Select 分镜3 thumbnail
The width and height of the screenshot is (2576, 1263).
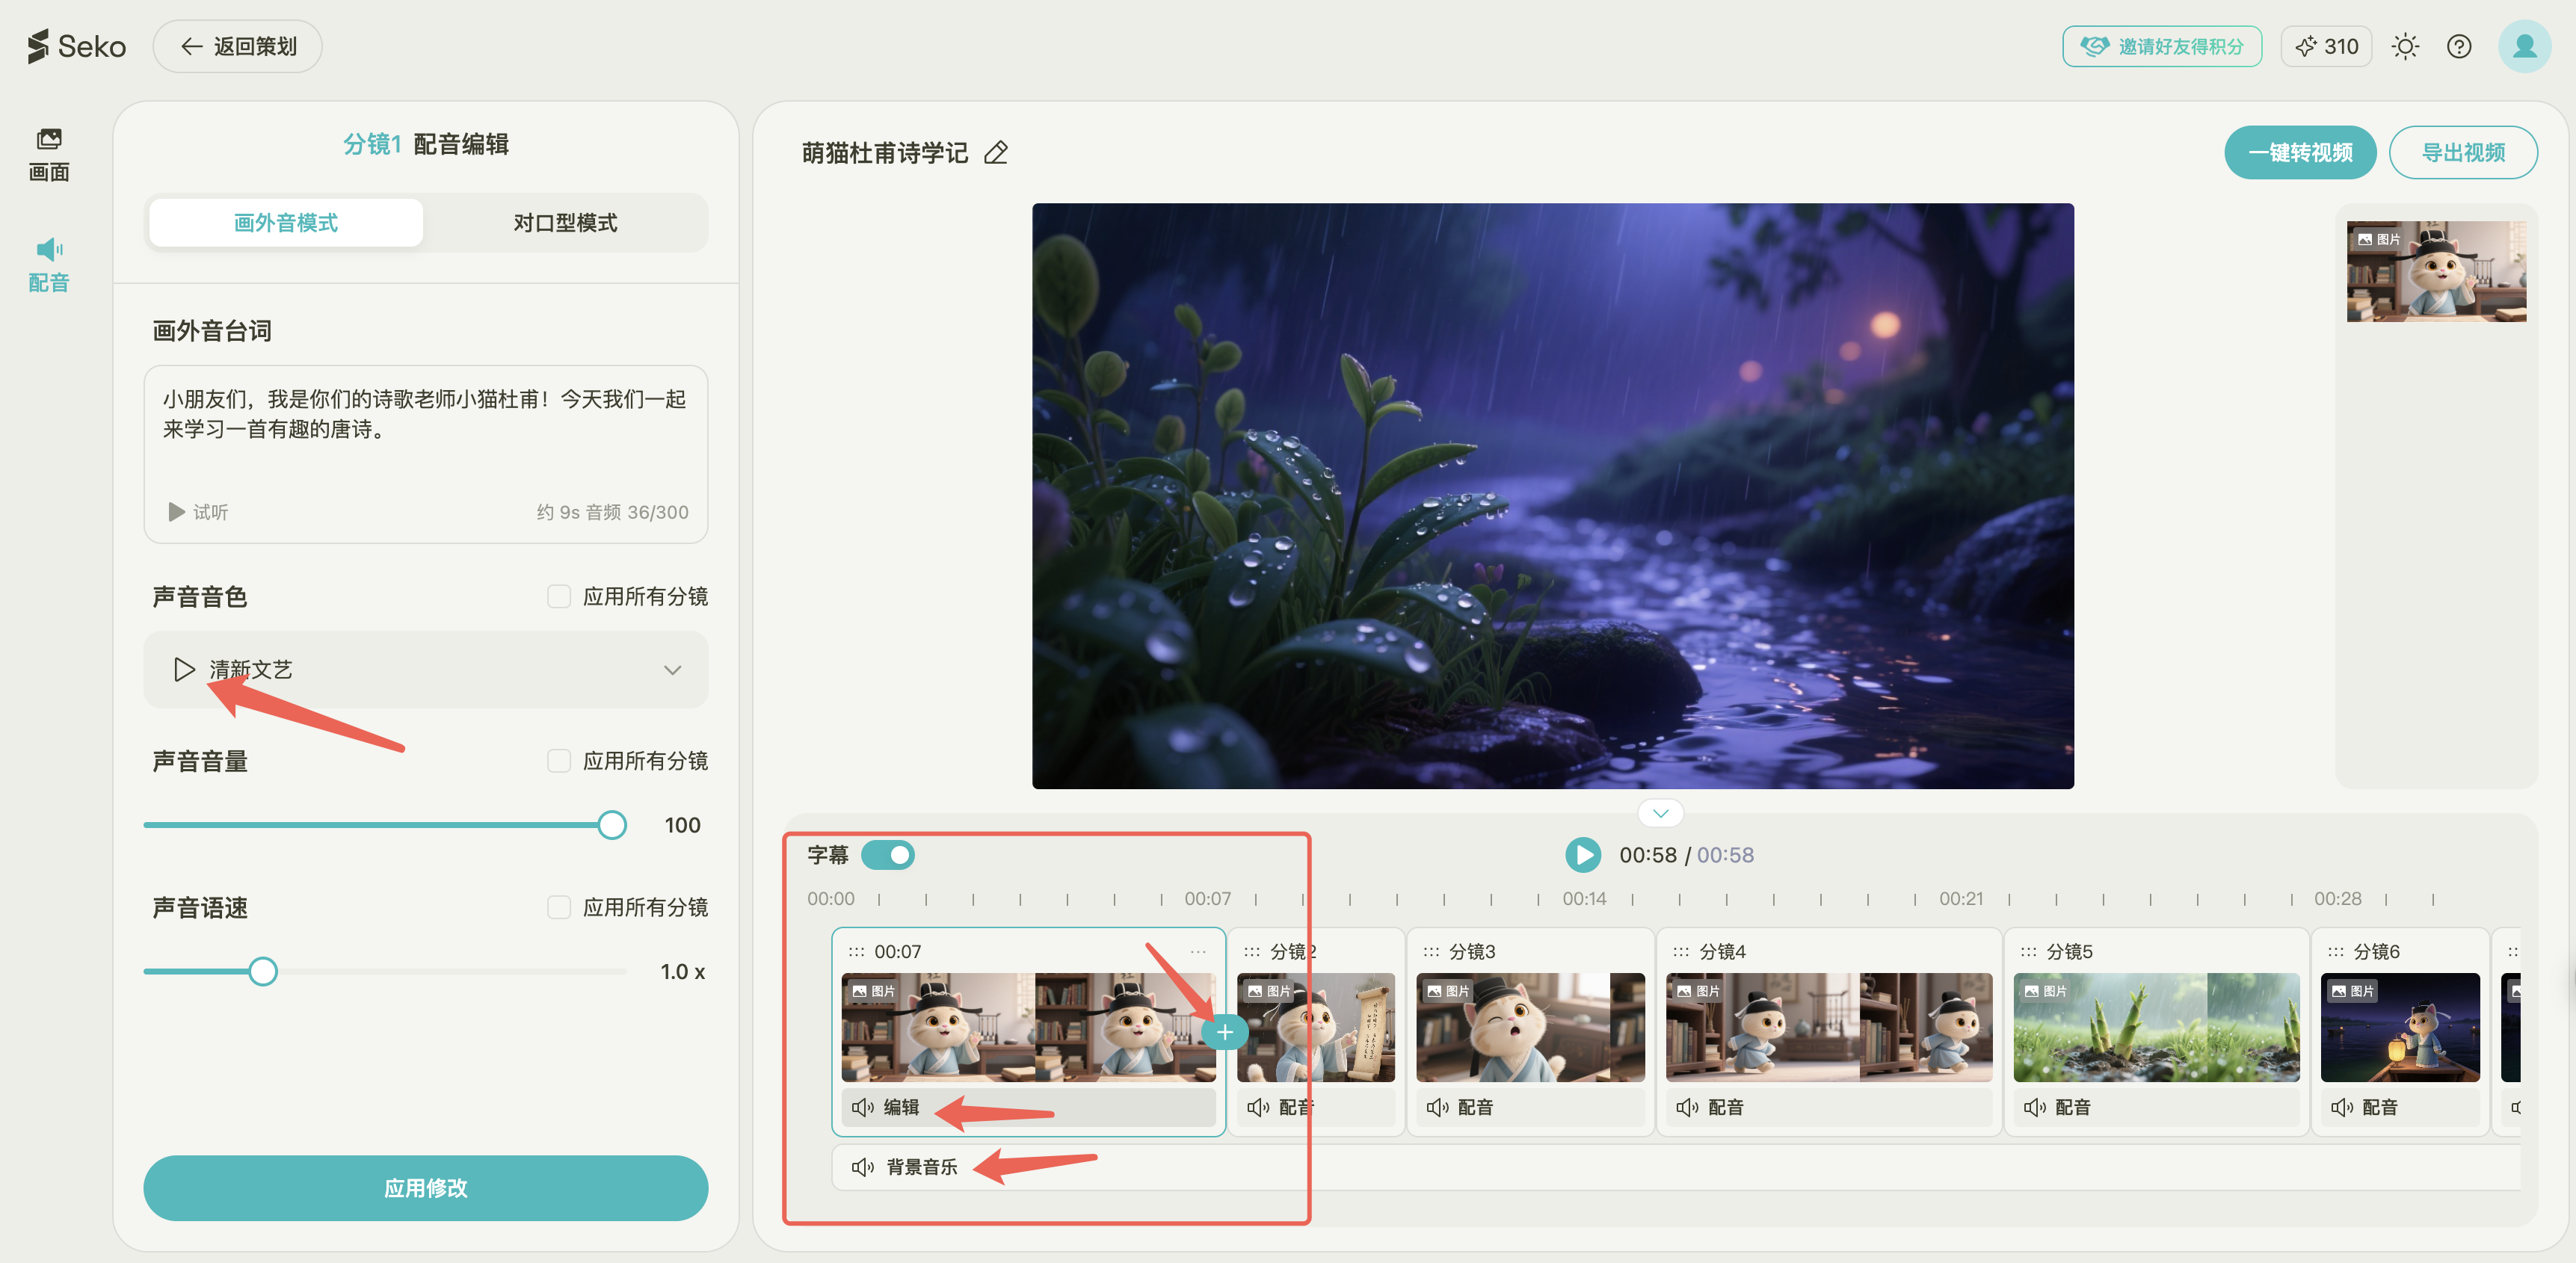[1530, 1027]
